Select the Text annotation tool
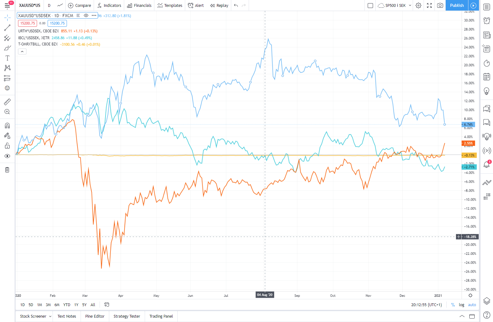493x322 pixels. (7, 58)
